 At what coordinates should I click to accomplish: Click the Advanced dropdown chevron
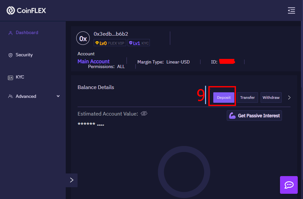[58, 96]
